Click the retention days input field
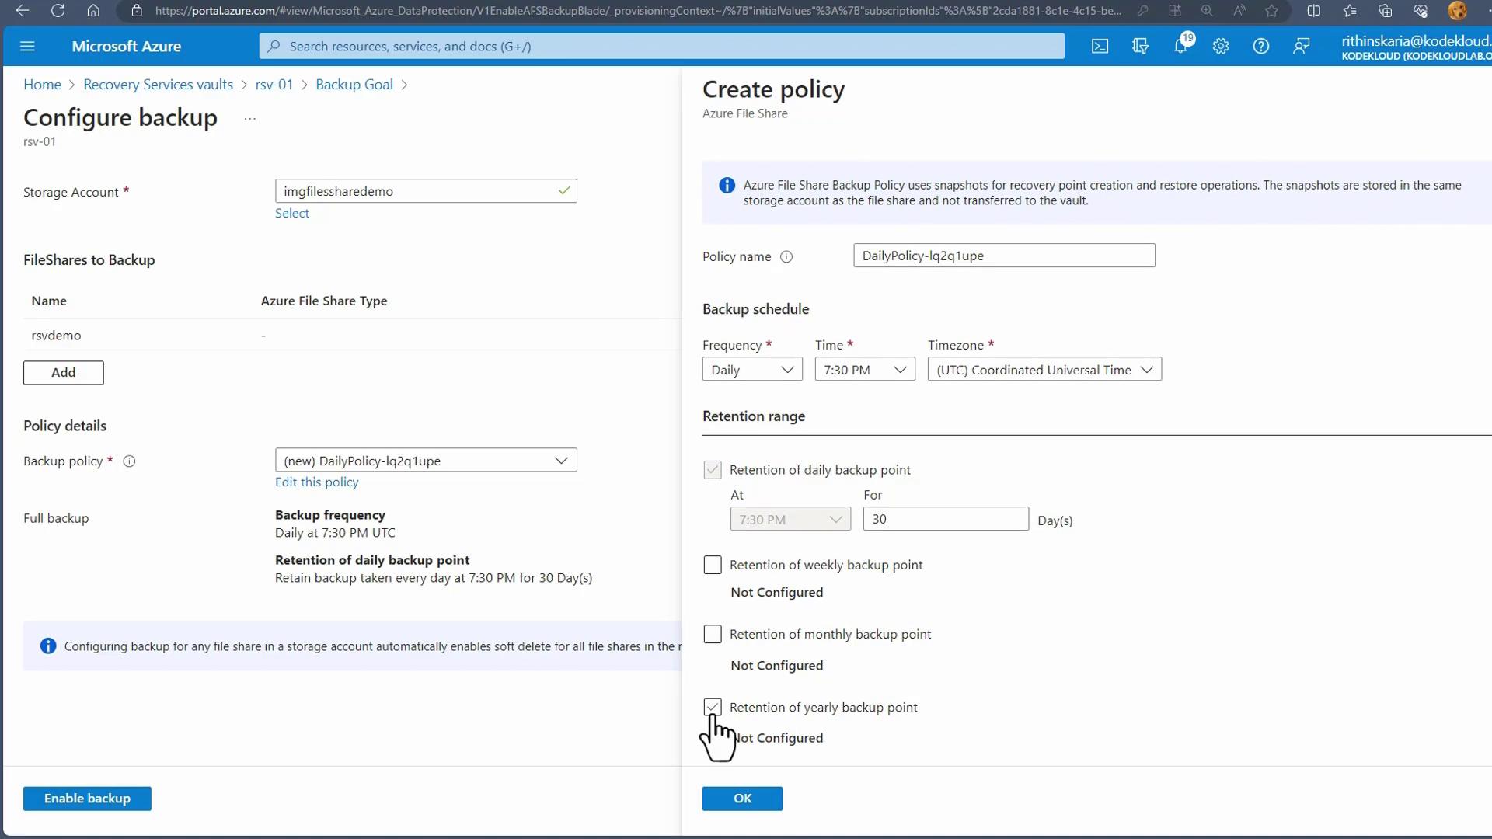This screenshot has width=1492, height=839. 945,519
